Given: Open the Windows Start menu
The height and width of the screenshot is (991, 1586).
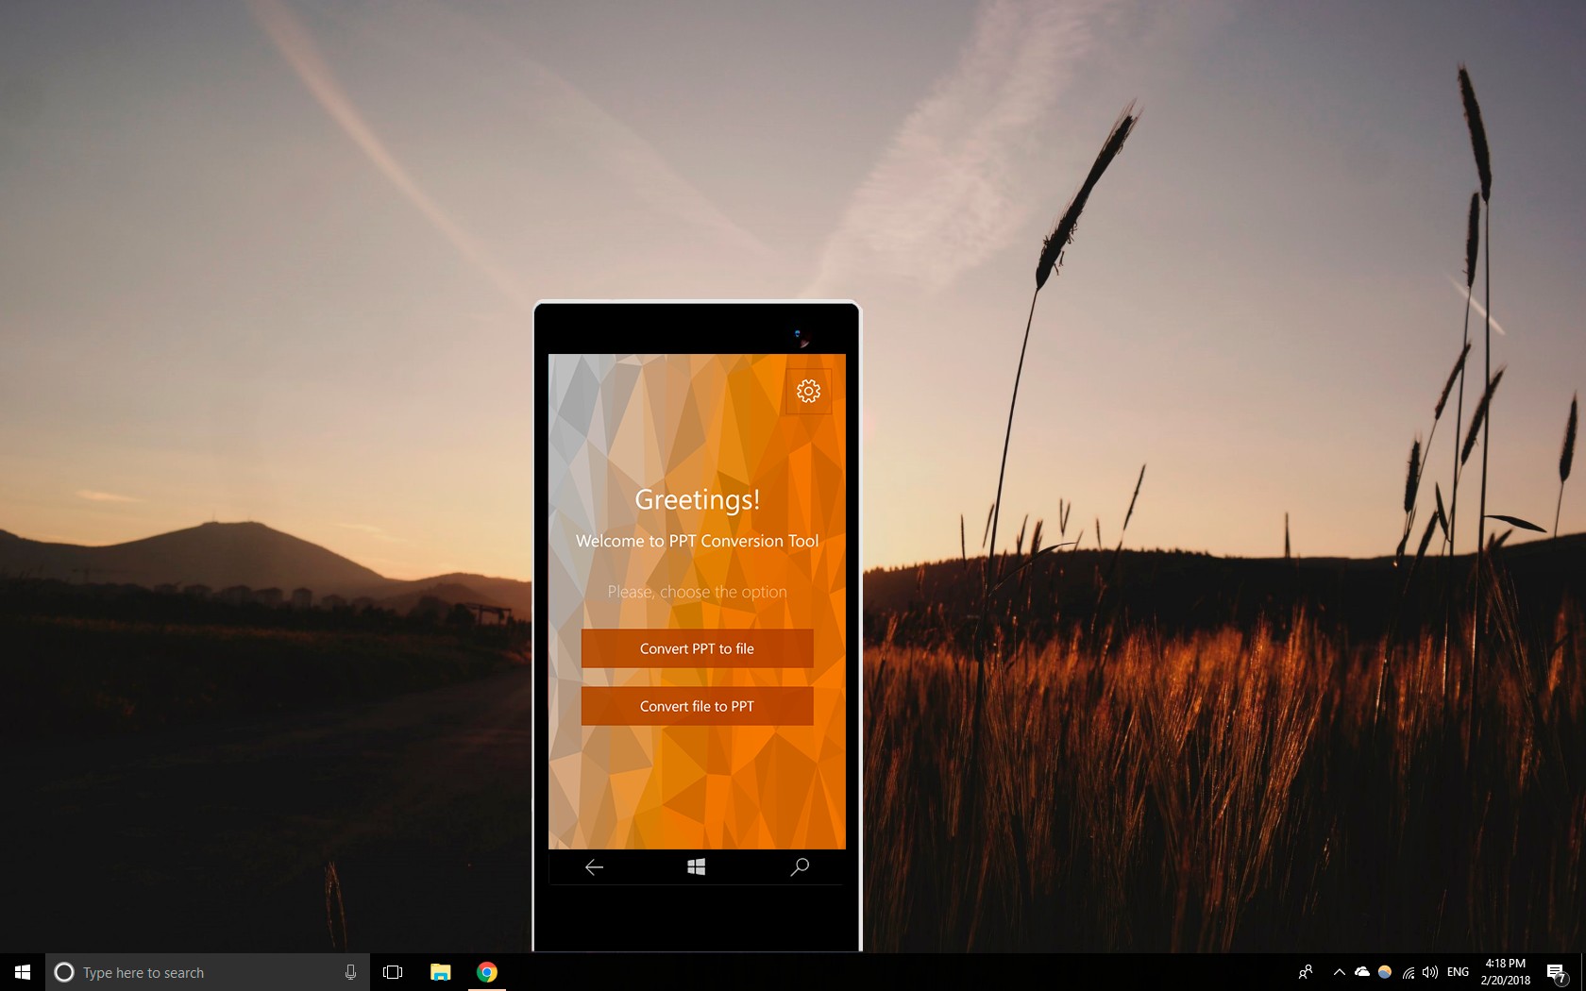Looking at the screenshot, I should coord(23,972).
